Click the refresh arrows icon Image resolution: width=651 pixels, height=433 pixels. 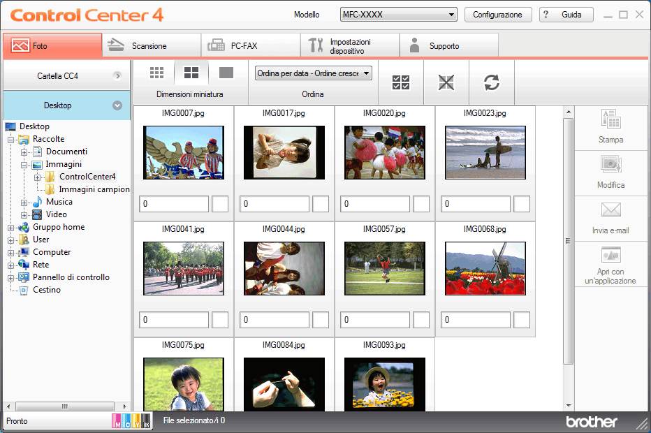[x=492, y=82]
